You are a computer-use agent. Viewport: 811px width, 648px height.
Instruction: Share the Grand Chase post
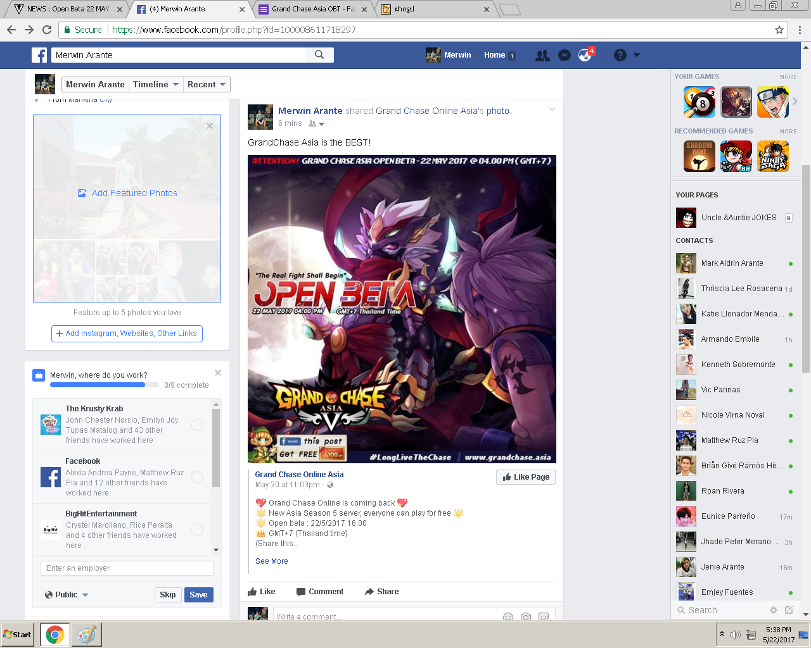coord(381,592)
